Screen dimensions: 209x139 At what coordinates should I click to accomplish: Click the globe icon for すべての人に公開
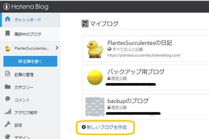(109, 49)
